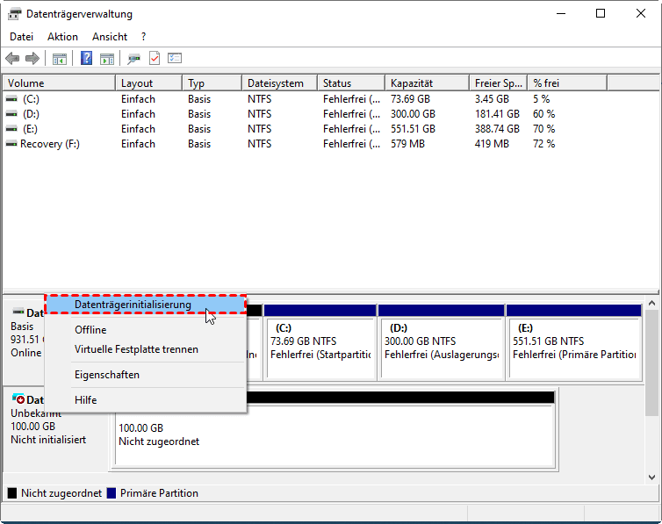Open Eigenschaften from the context menu
The height and width of the screenshot is (524, 662).
click(145, 375)
